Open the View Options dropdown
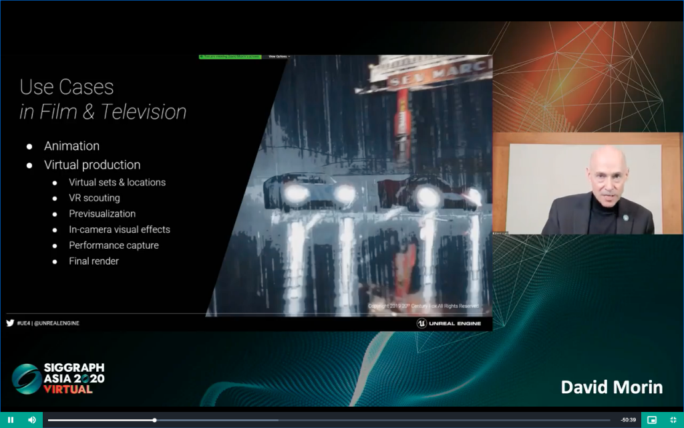684x428 pixels. pyautogui.click(x=279, y=57)
